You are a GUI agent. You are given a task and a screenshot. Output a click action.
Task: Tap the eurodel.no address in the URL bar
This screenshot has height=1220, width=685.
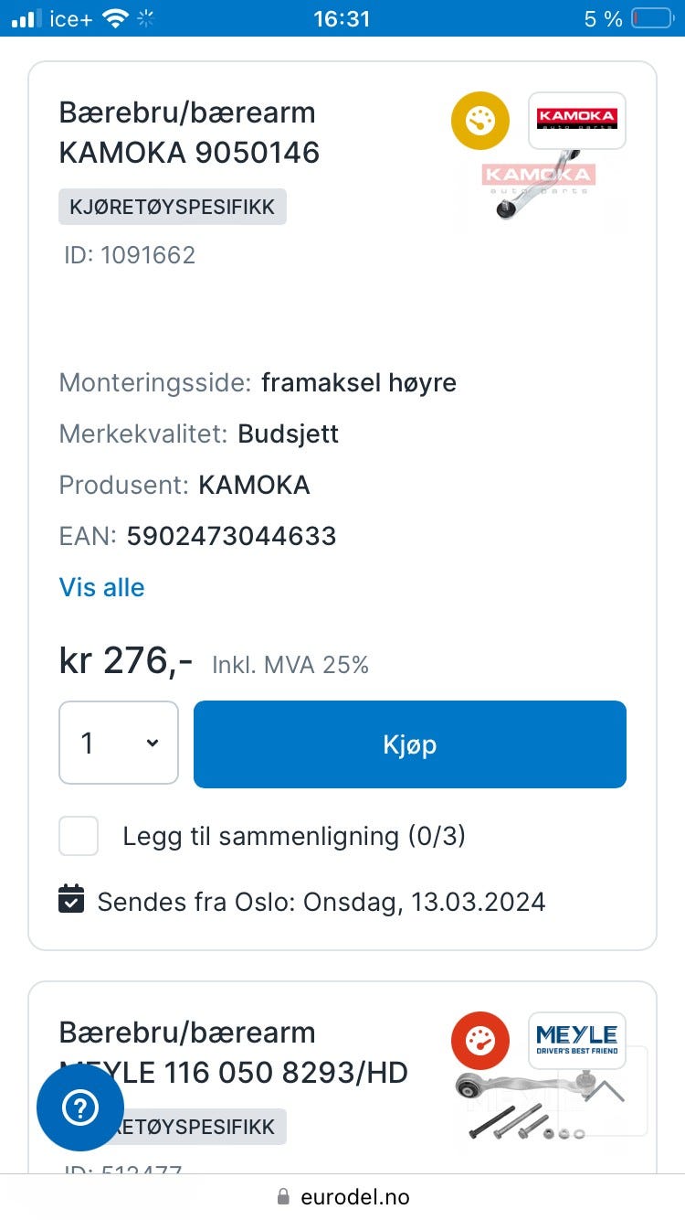pyautogui.click(x=354, y=1197)
